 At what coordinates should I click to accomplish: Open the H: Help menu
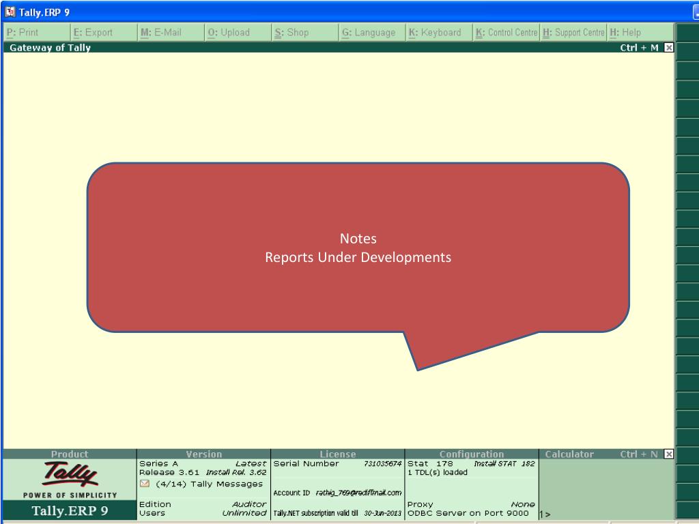[640, 33]
